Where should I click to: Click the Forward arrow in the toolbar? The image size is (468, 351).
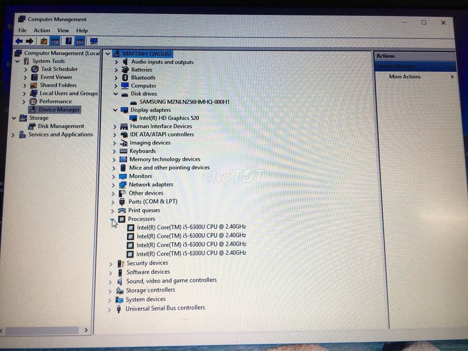click(29, 41)
